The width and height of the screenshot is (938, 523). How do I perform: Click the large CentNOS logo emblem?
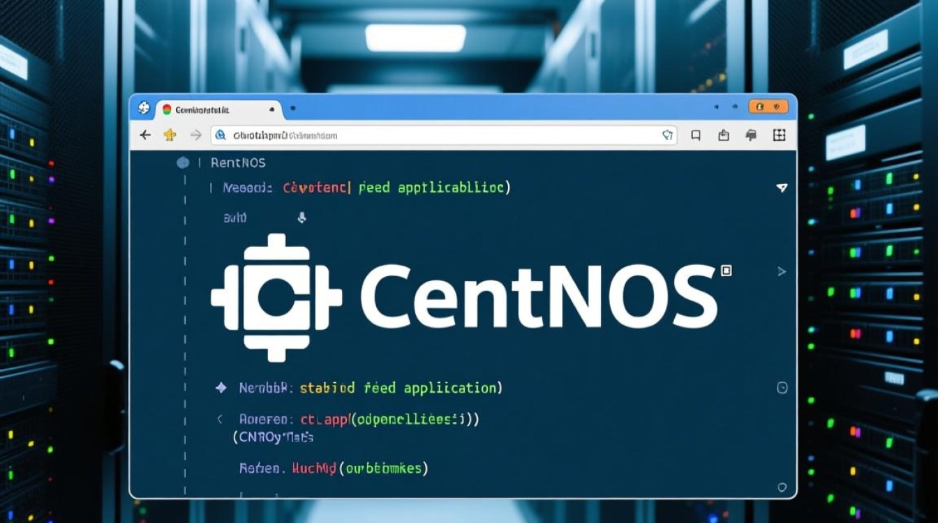[x=276, y=298]
